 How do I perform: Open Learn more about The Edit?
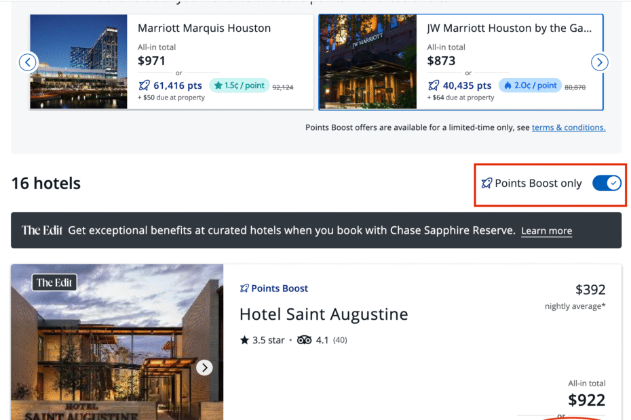click(x=546, y=231)
